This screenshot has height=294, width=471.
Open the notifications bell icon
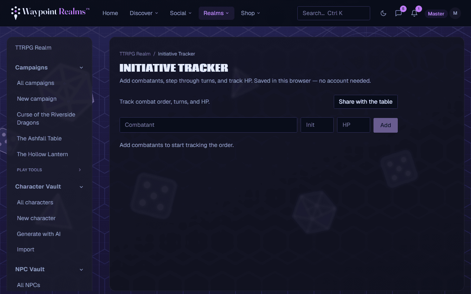point(414,13)
